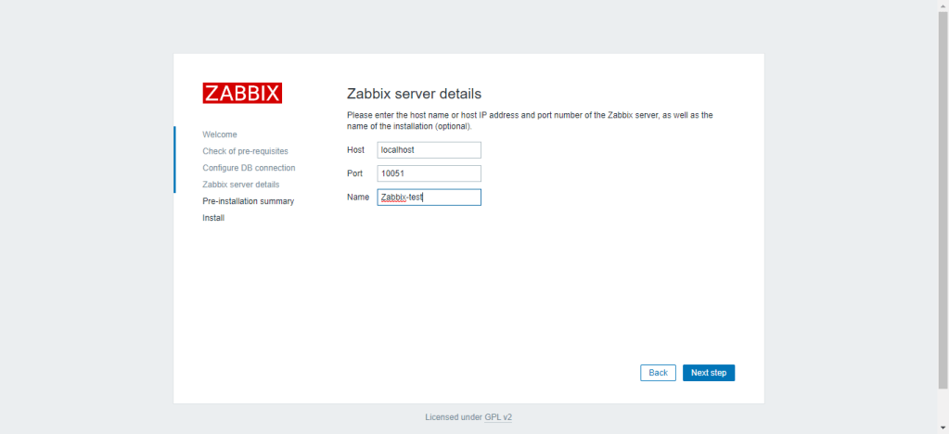Jump to Pre-installation summary step
This screenshot has height=434, width=949.
[x=248, y=201]
